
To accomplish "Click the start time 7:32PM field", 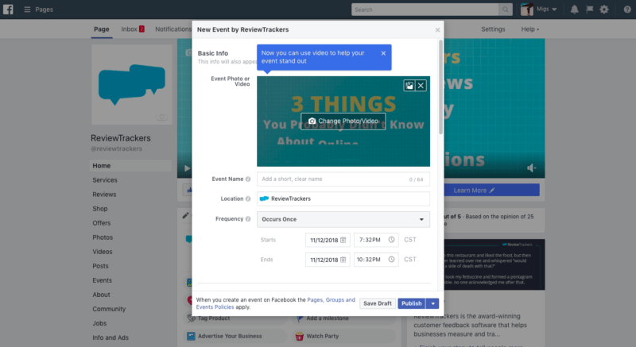I will click(376, 240).
